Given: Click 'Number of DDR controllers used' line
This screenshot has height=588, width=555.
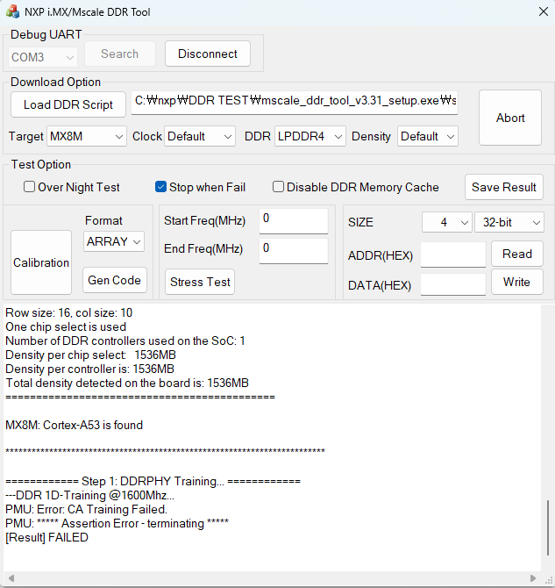Looking at the screenshot, I should tap(125, 341).
